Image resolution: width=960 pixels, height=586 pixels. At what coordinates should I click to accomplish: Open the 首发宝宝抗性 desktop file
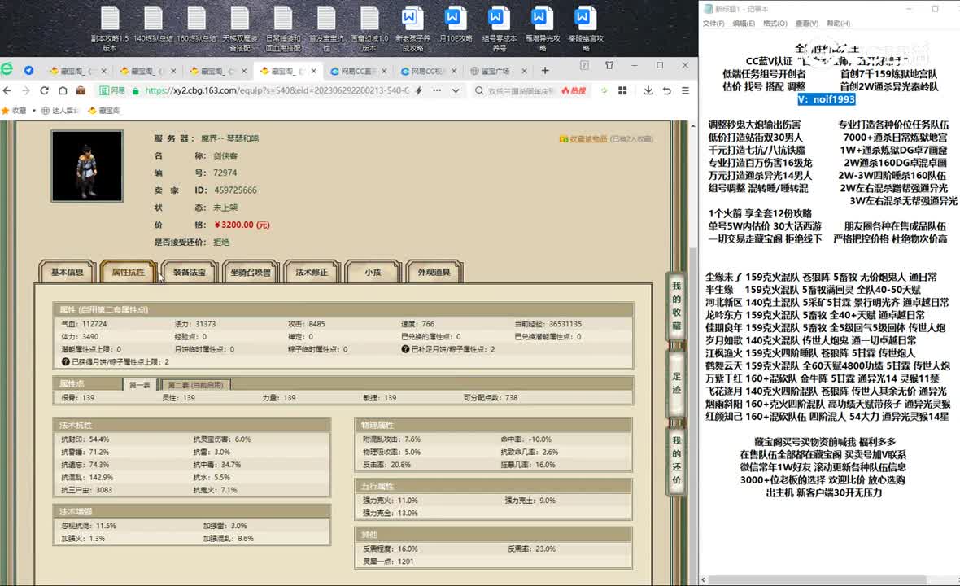coord(326,28)
